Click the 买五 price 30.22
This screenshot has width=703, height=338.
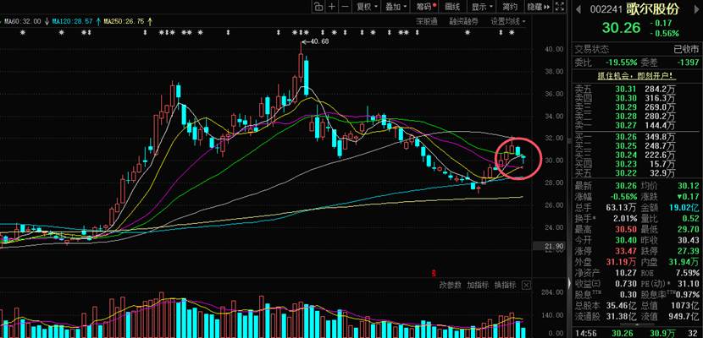tap(624, 173)
